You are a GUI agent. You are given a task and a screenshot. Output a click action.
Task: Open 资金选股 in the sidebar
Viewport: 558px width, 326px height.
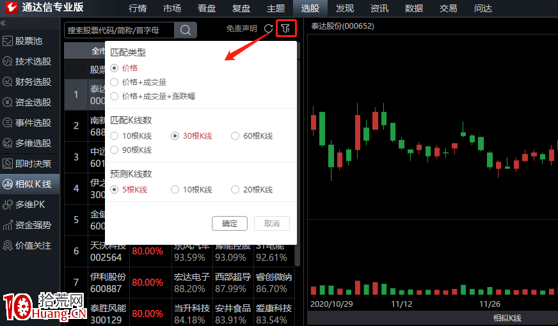[x=29, y=102]
